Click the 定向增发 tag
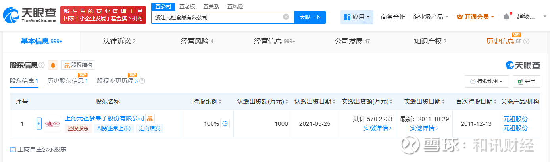The height and width of the screenshot is (162, 550). [150, 129]
